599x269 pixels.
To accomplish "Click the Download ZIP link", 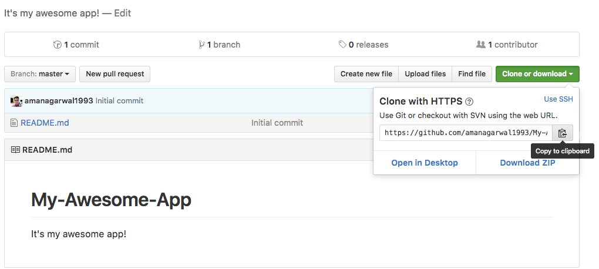I will tap(527, 163).
